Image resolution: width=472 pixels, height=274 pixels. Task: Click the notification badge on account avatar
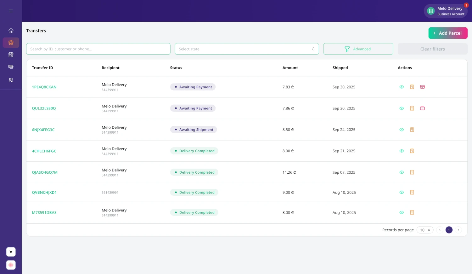click(x=466, y=5)
